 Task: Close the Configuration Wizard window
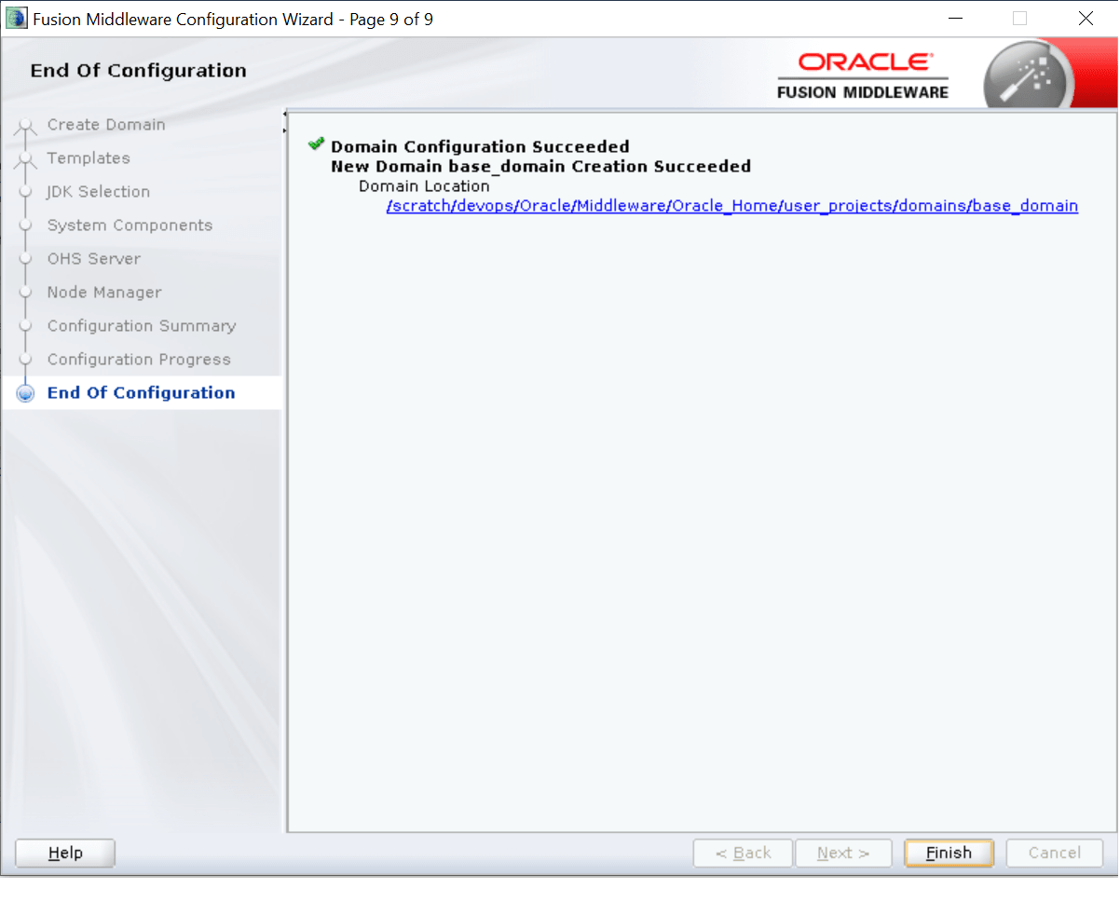tap(1086, 19)
